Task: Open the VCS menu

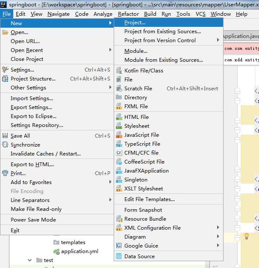Action: click(200, 14)
